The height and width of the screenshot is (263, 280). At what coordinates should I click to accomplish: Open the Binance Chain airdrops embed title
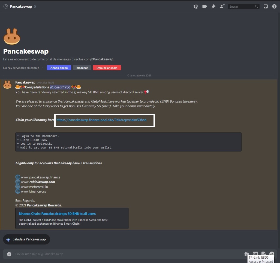coord(57,214)
